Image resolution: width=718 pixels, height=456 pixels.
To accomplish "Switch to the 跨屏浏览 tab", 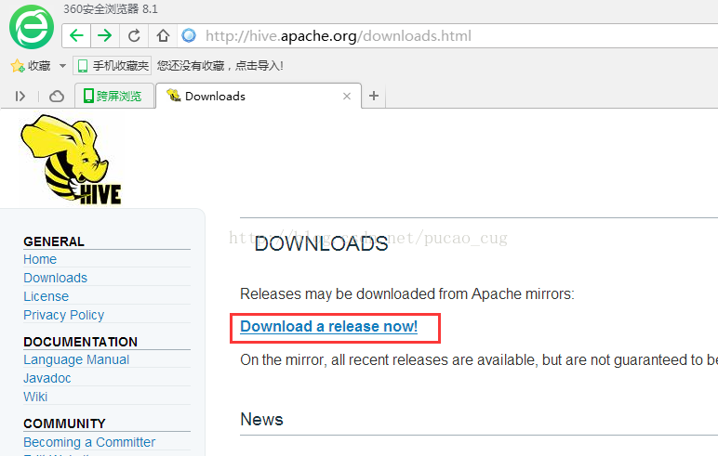I will (113, 96).
